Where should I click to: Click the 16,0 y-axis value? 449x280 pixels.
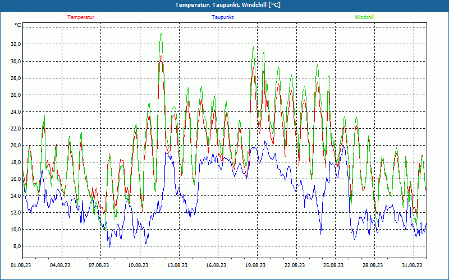pos(16,179)
